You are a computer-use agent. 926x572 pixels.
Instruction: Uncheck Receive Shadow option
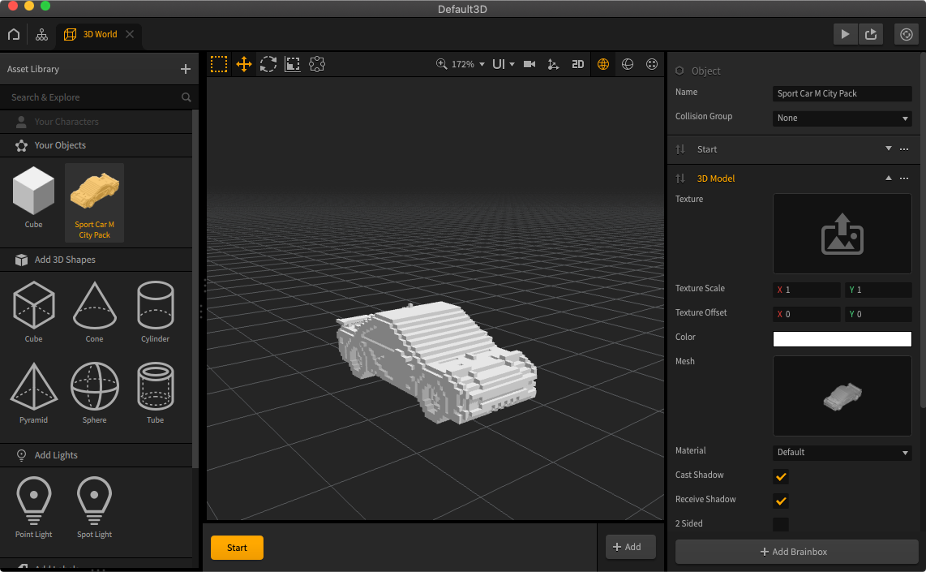point(781,501)
